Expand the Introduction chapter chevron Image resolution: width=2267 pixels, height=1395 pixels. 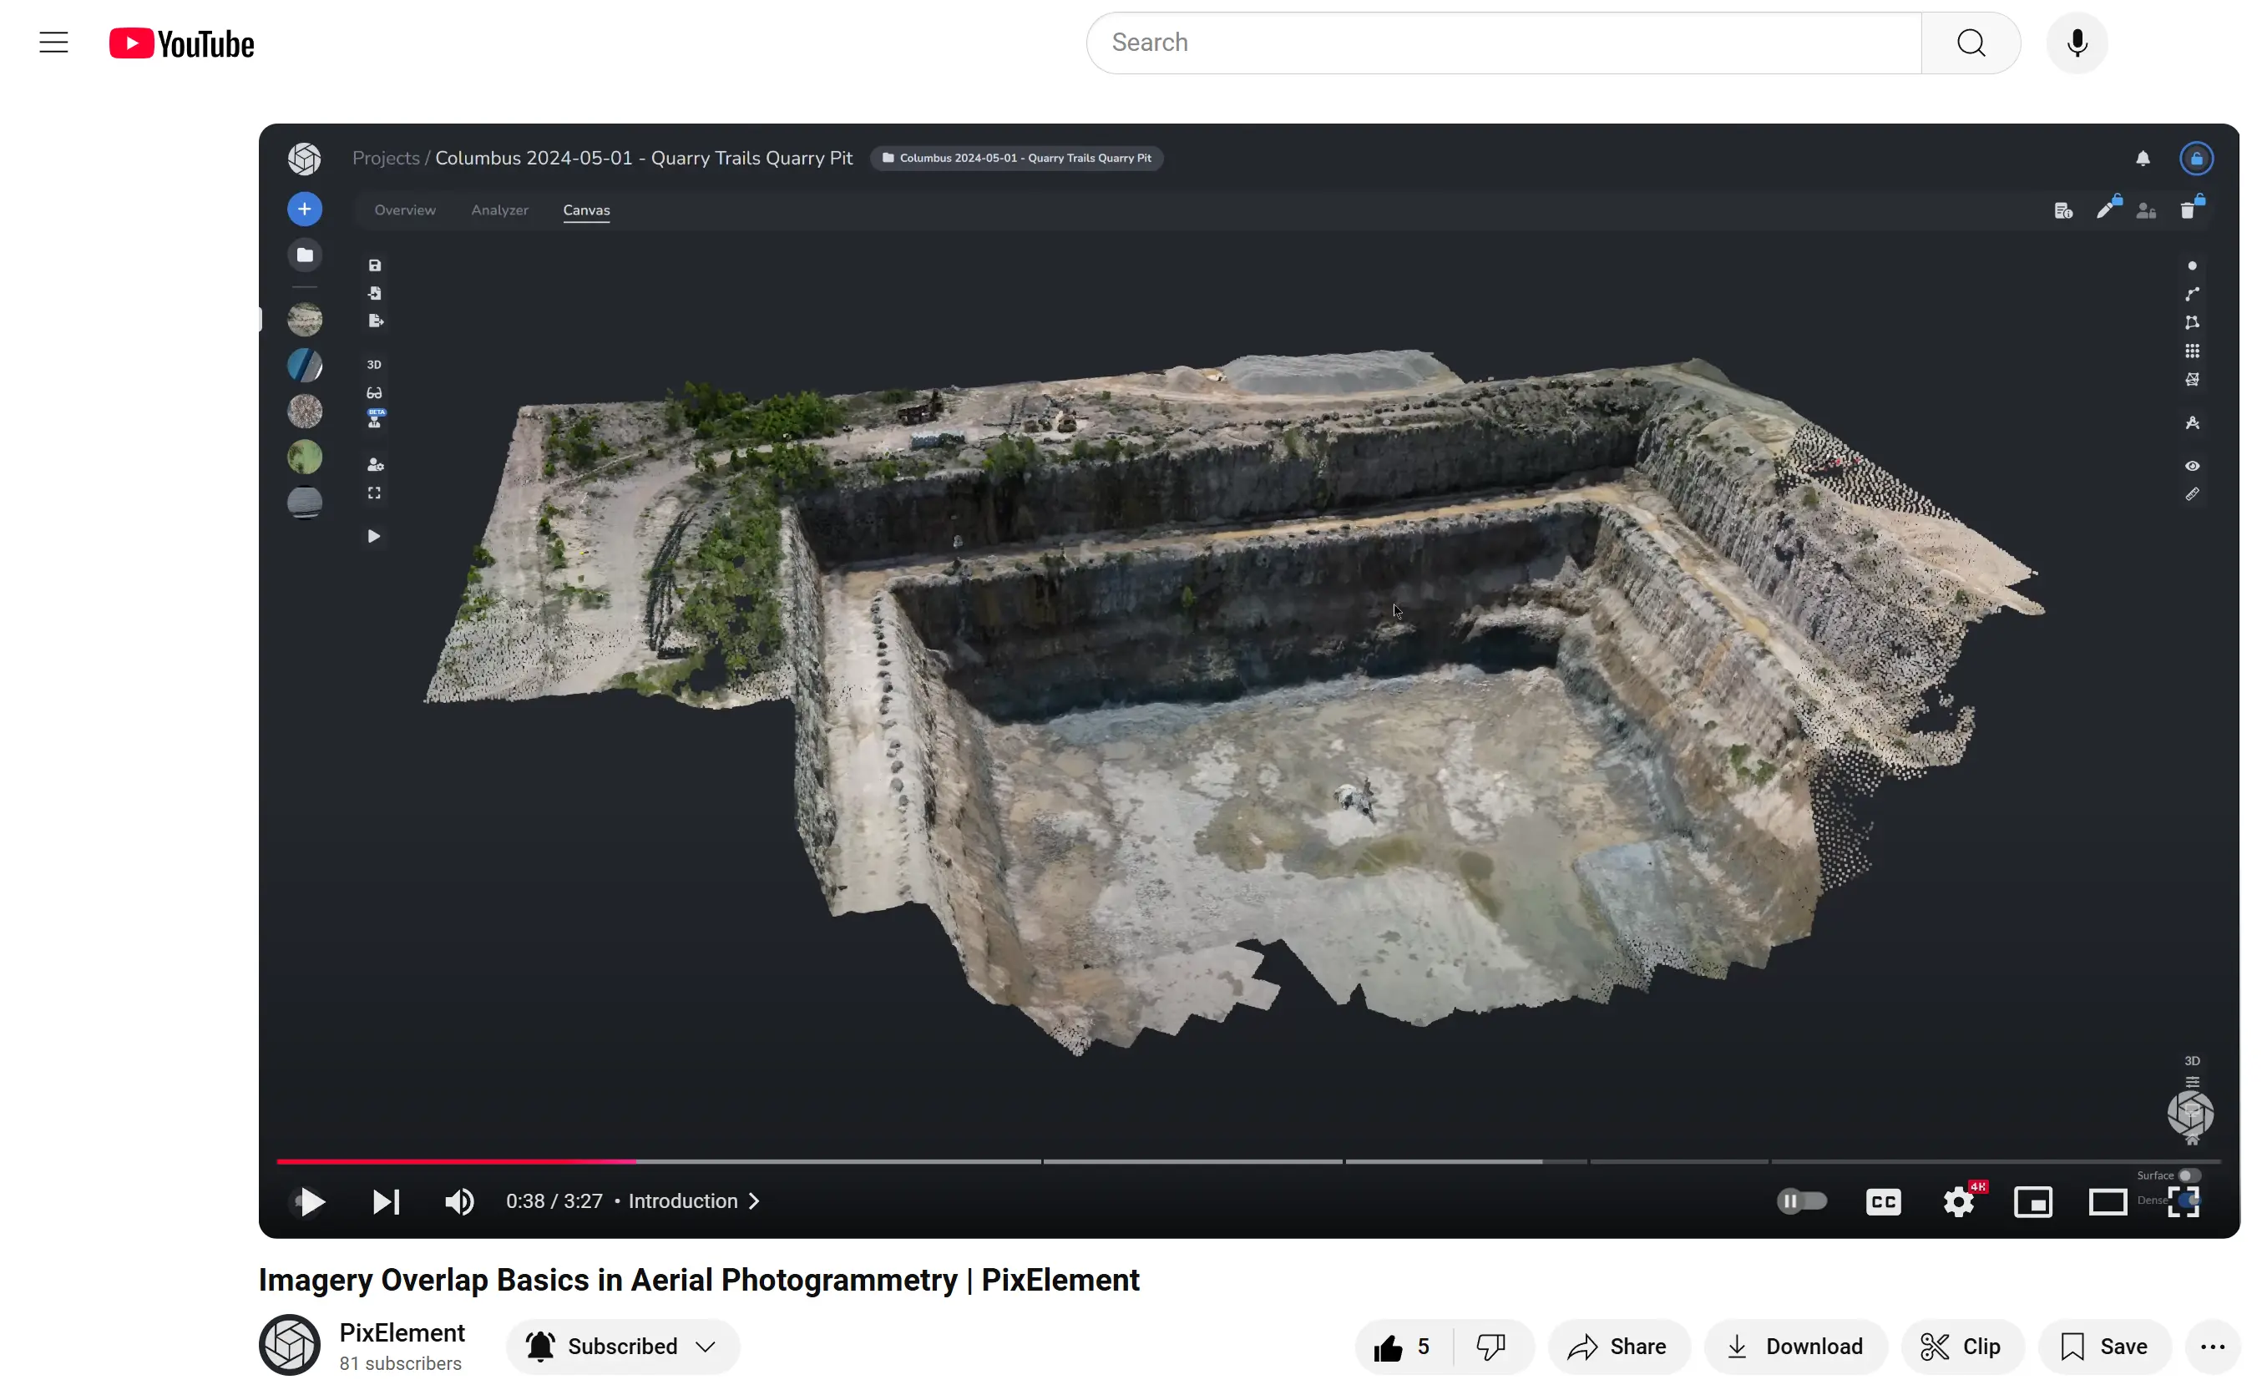coord(755,1201)
